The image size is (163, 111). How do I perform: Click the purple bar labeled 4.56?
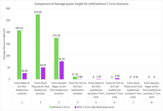click(117, 79)
